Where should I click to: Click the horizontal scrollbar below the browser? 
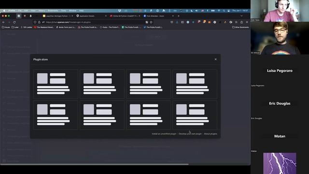pos(94,164)
